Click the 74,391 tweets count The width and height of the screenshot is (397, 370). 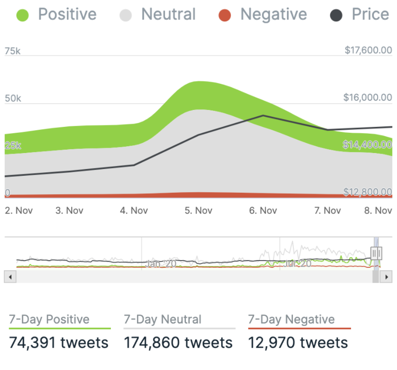(59, 343)
